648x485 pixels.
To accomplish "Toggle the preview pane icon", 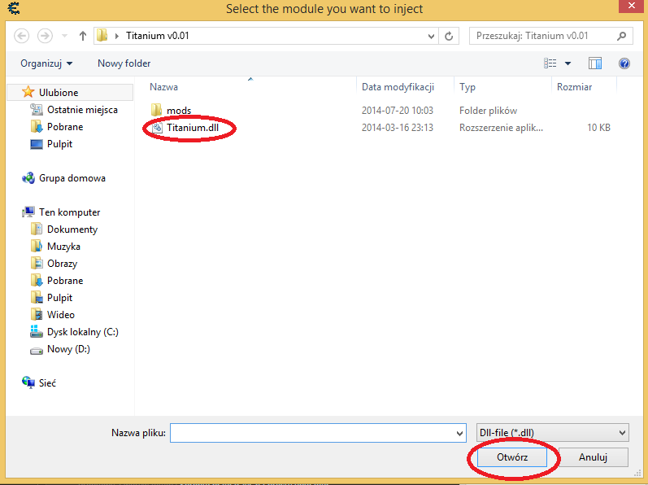I will pyautogui.click(x=594, y=63).
